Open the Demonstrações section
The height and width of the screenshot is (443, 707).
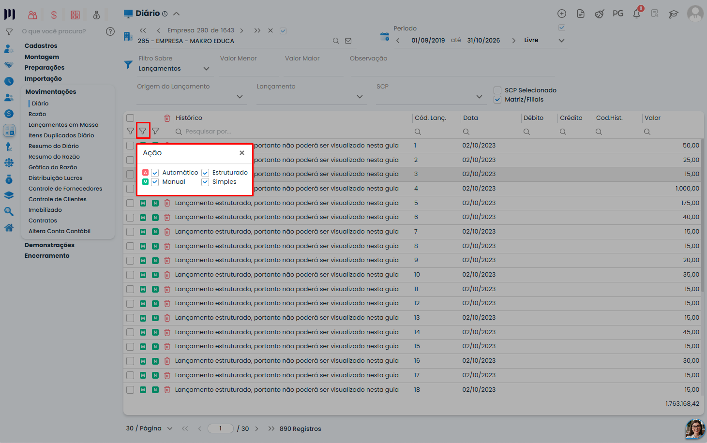pos(49,245)
